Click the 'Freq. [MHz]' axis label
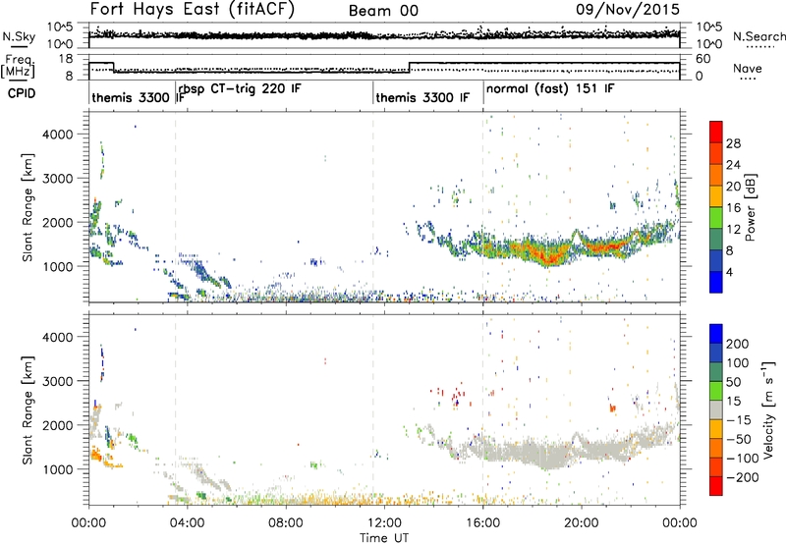 click(19, 67)
